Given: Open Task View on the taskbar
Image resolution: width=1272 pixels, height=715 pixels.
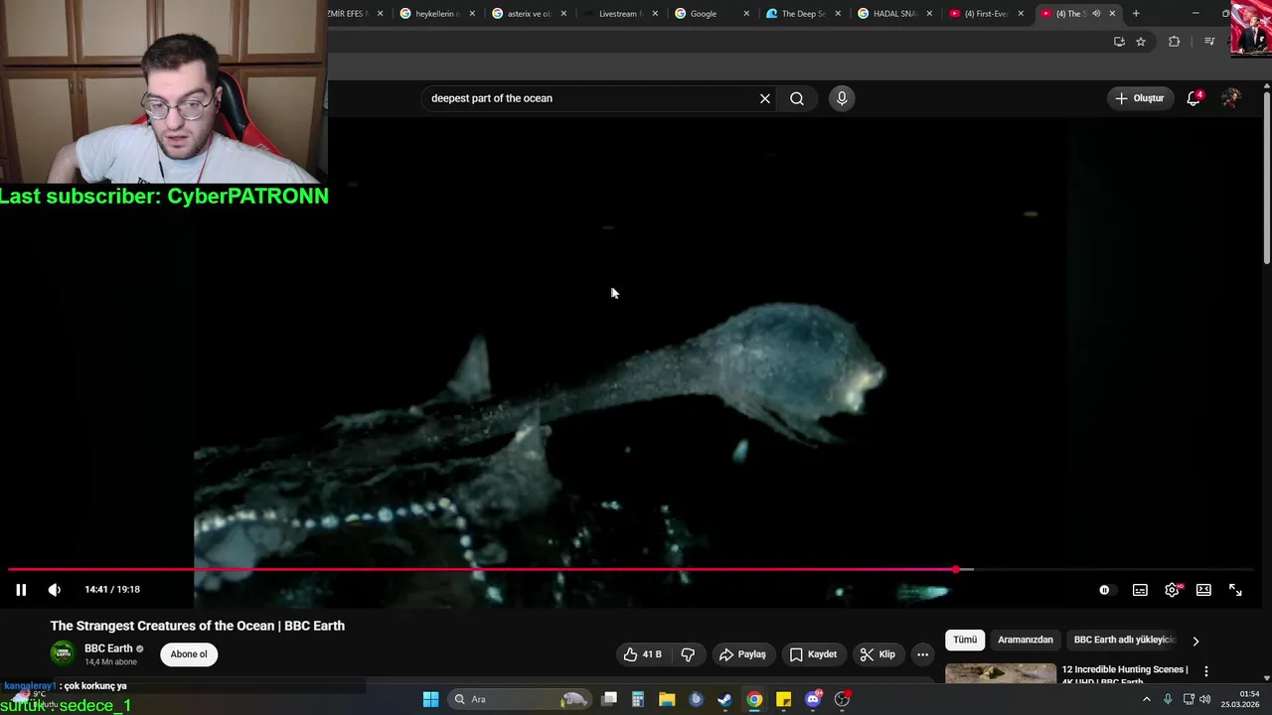Looking at the screenshot, I should [x=609, y=699].
